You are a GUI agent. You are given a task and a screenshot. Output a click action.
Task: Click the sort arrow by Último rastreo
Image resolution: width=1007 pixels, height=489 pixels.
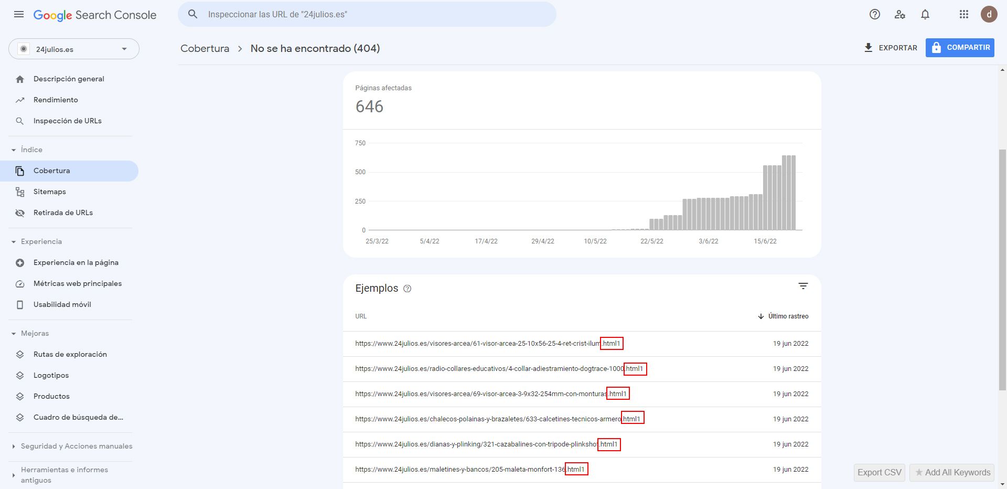761,316
